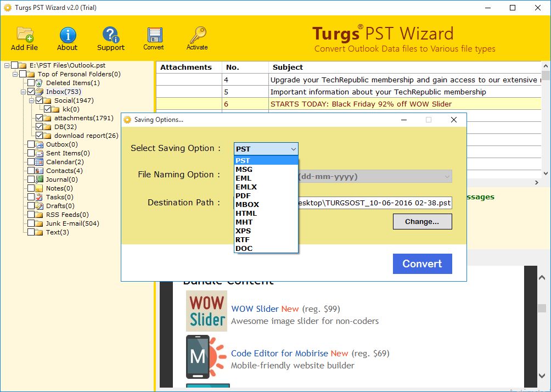Click the RSS Feeds folder icon
Viewport: 551px width, 392px height.
39,215
